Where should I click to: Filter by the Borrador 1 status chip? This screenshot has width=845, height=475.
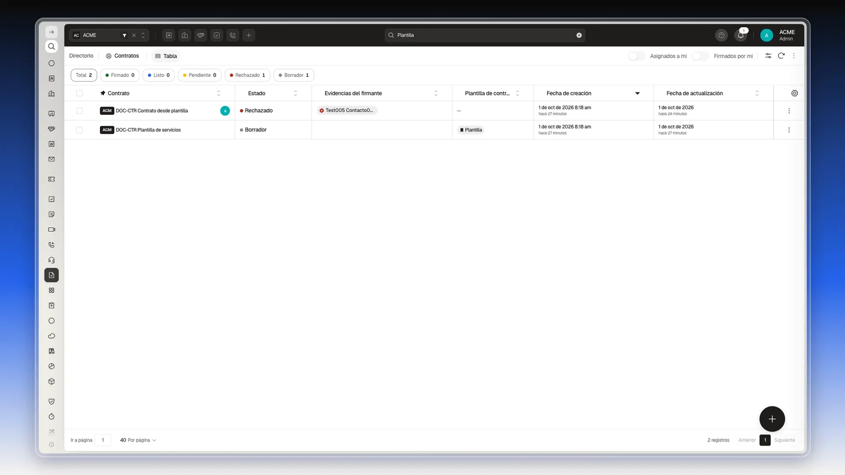294,75
